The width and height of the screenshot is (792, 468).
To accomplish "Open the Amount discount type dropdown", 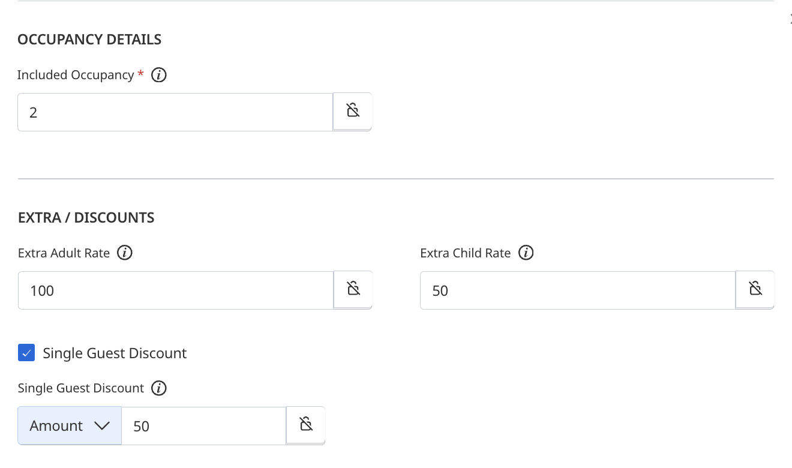I will (70, 425).
